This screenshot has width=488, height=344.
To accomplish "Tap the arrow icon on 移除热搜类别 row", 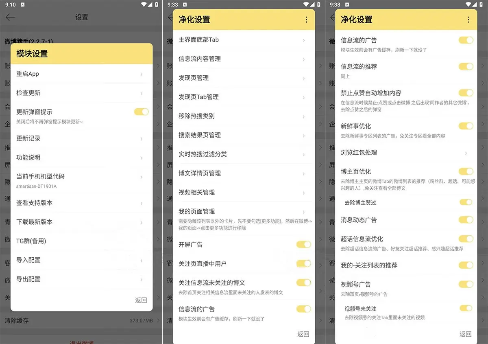I will [304, 116].
